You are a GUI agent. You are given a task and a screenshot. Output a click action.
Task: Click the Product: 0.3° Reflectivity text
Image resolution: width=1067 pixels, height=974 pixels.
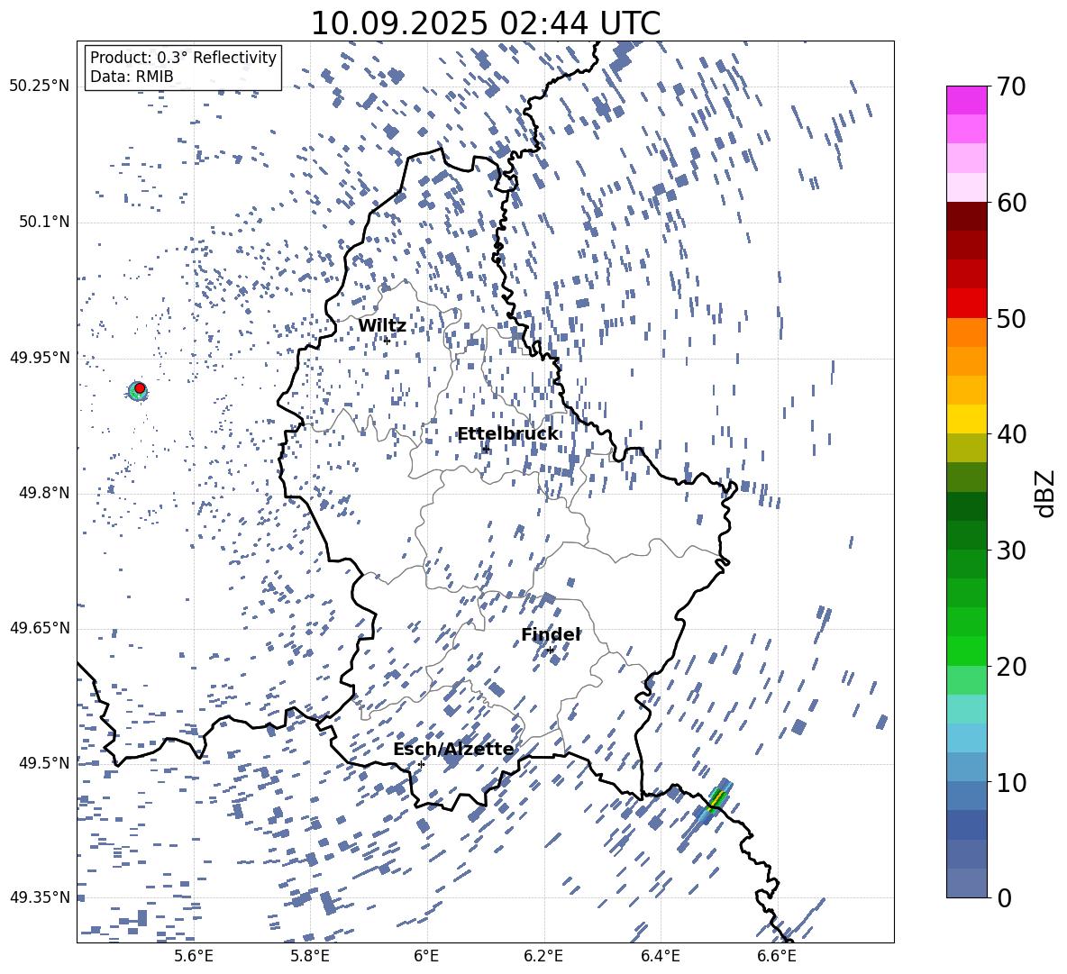[x=183, y=58]
